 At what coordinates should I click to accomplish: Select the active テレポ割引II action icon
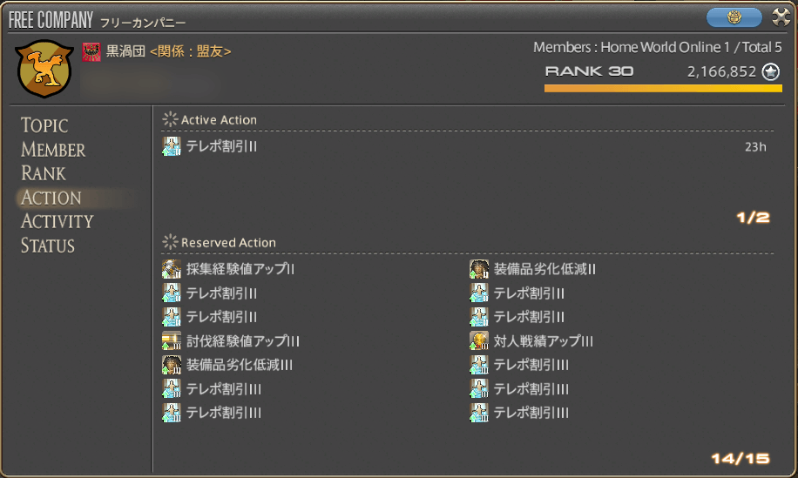[172, 146]
